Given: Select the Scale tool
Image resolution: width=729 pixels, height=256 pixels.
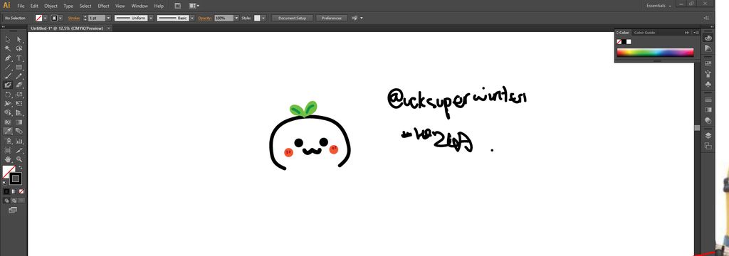Looking at the screenshot, I should [19, 95].
